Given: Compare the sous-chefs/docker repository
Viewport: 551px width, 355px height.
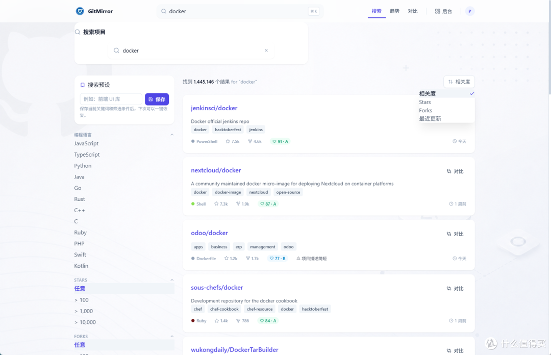Looking at the screenshot, I should [455, 289].
